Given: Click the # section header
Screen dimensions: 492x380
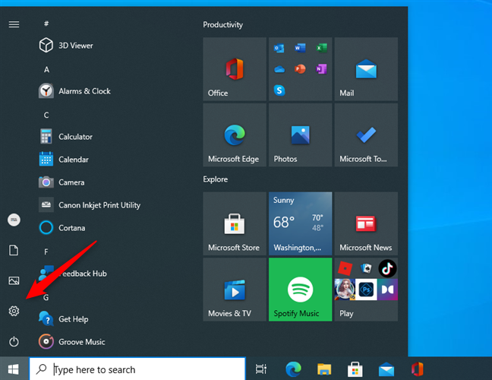Looking at the screenshot, I should 46,24.
